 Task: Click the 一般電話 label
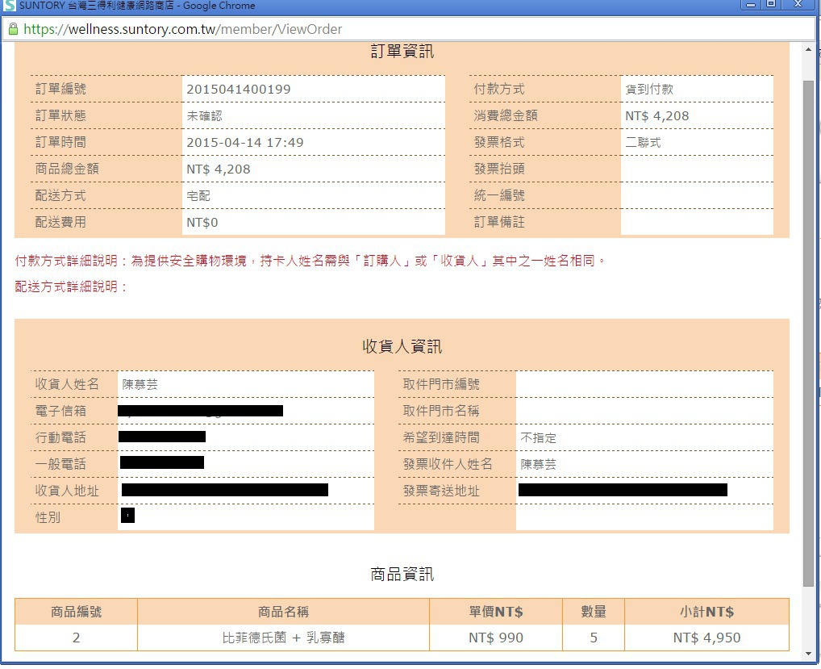click(60, 464)
